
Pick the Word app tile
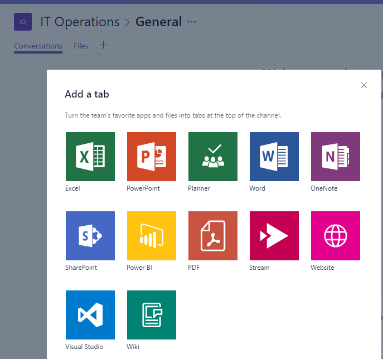(274, 157)
